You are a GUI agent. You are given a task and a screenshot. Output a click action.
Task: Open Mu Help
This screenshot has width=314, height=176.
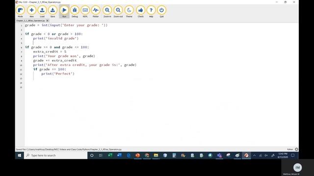click(151, 12)
